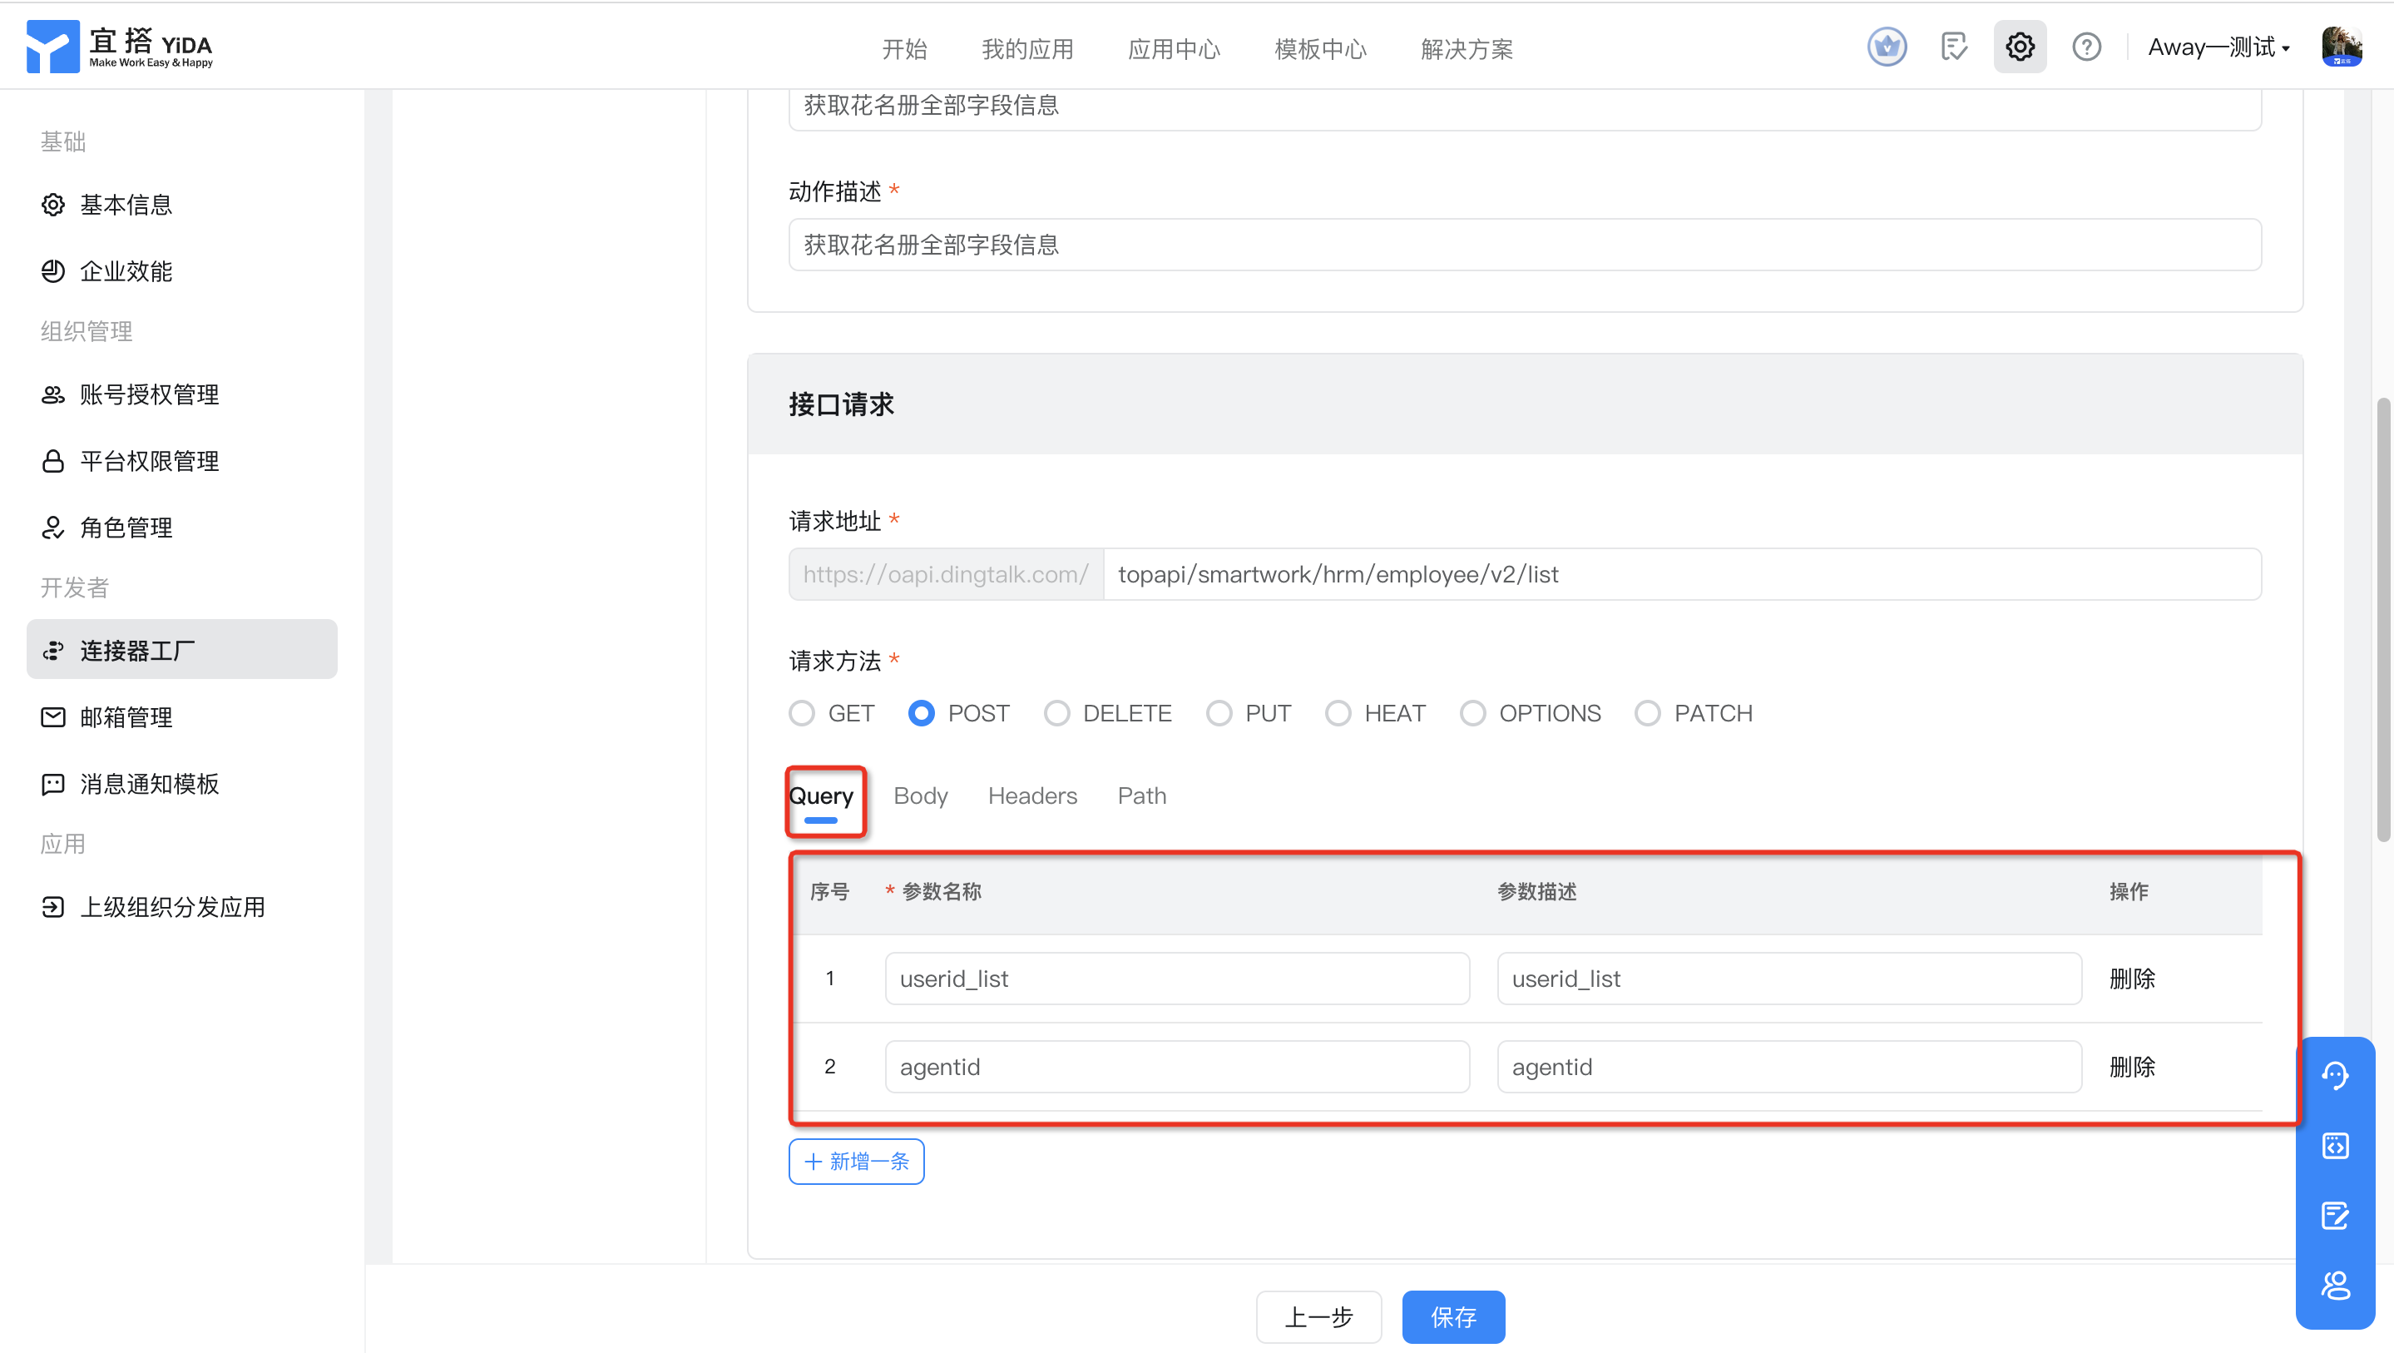The image size is (2394, 1353).
Task: Delete the userid_list parameter row
Action: point(2132,979)
